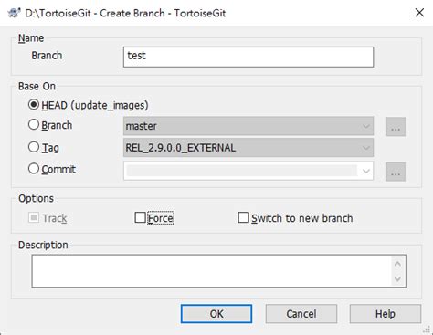Click the browse button next to master dropdown
This screenshot has width=433, height=335.
pos(396,127)
